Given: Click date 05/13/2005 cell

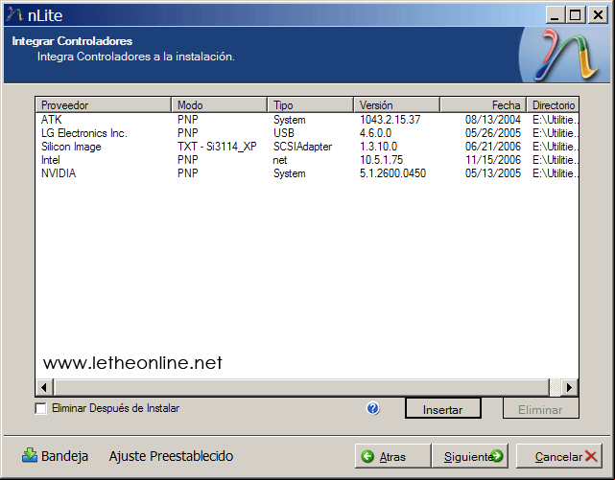Looking at the screenshot, I should coord(493,173).
